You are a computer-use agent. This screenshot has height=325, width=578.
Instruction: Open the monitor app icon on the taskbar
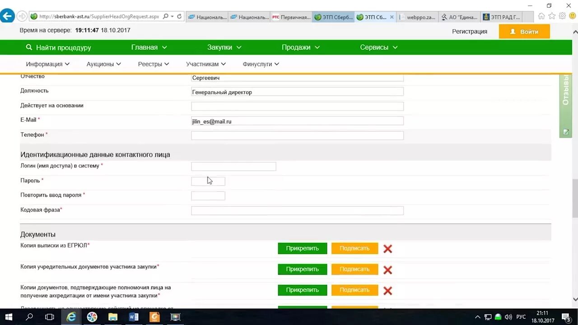(x=175, y=317)
